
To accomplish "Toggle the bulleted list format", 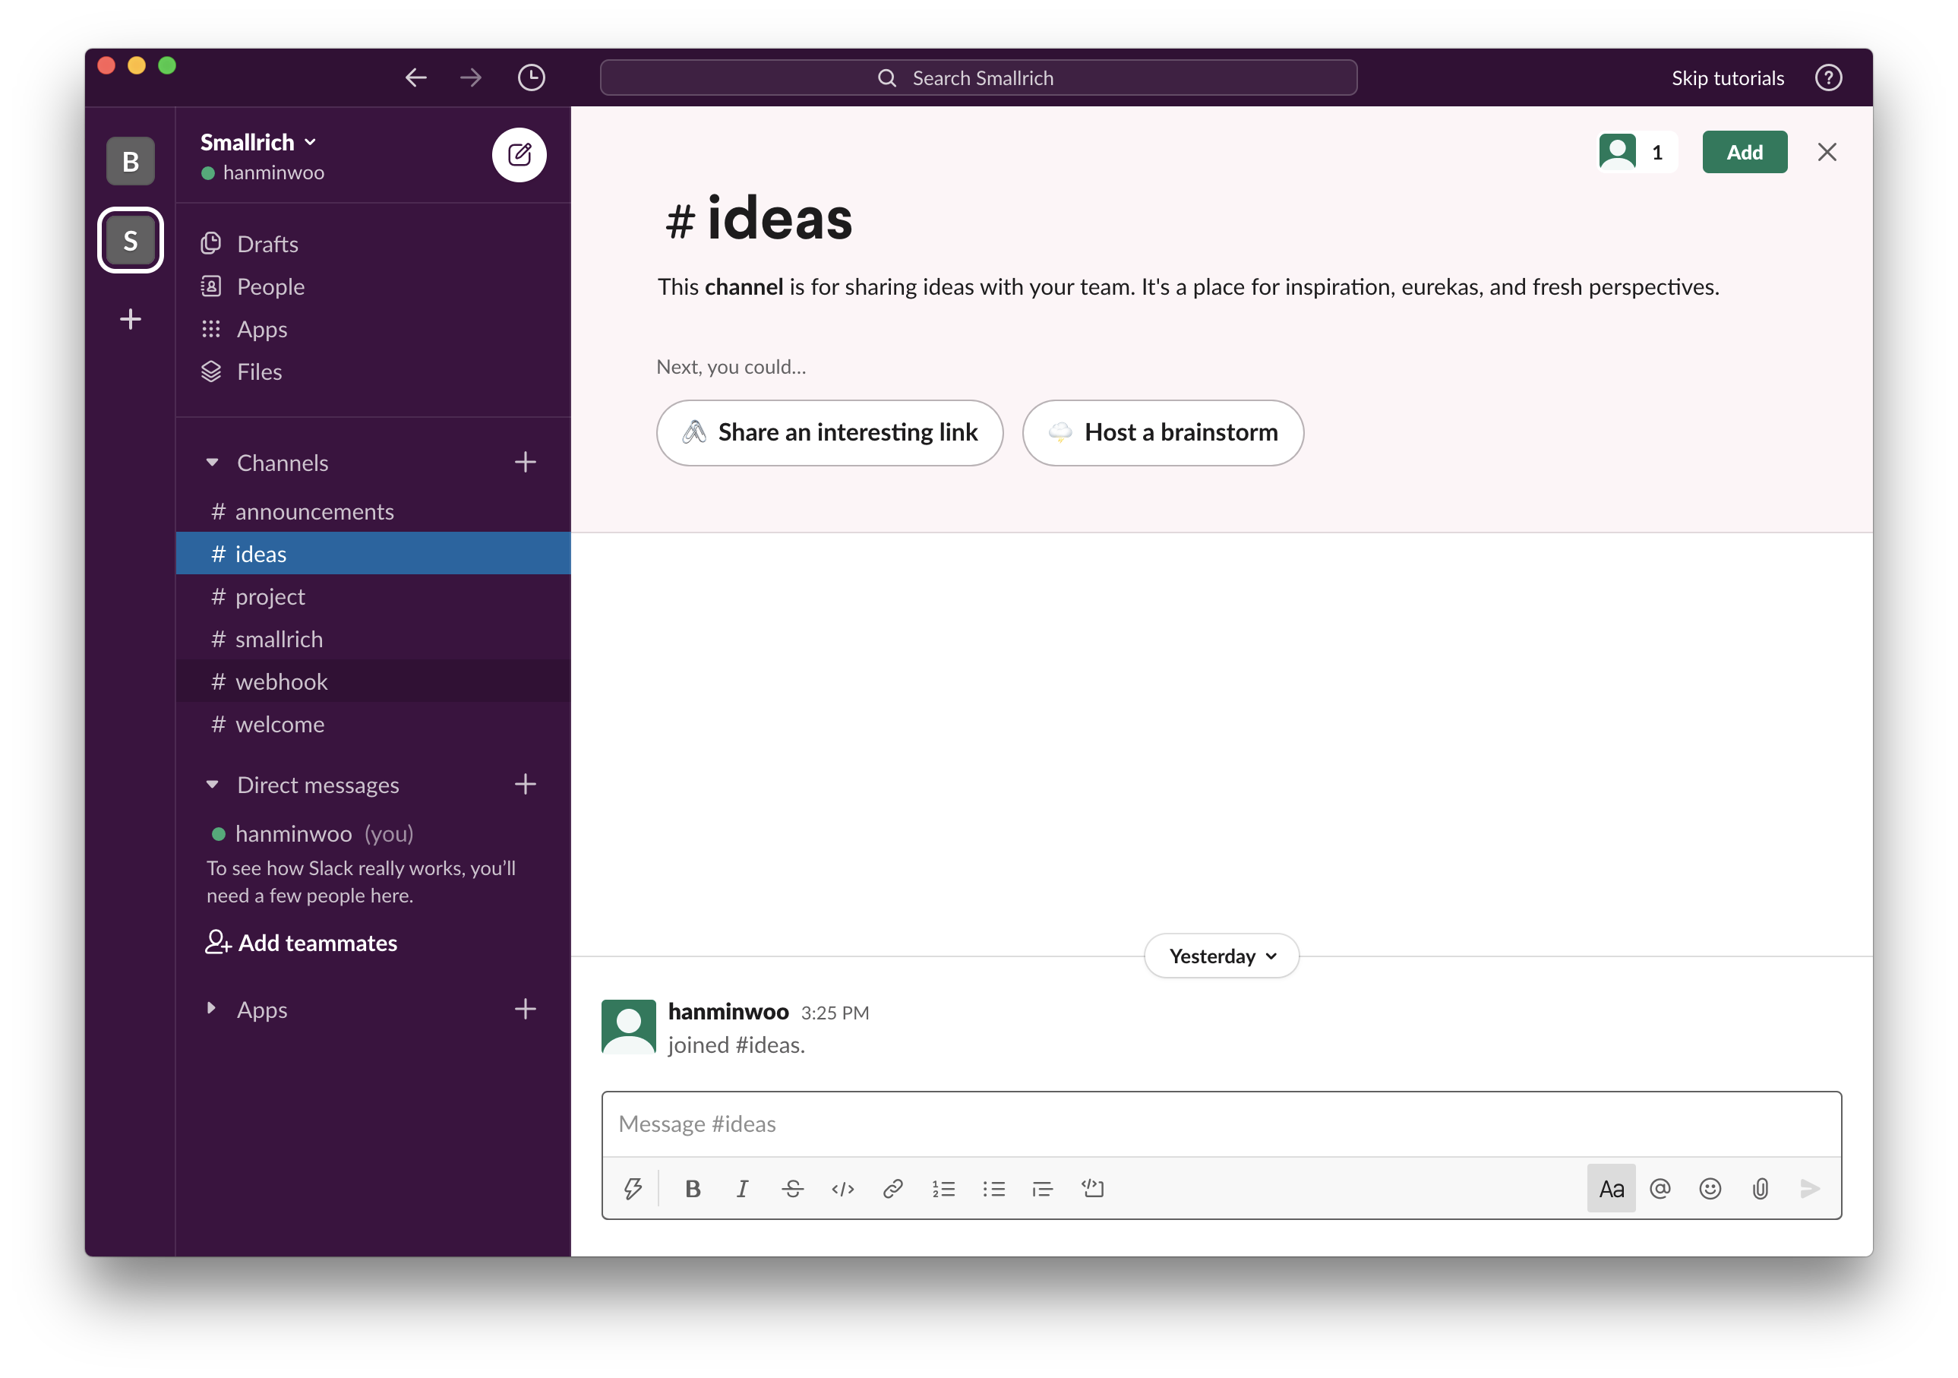I will 993,1189.
